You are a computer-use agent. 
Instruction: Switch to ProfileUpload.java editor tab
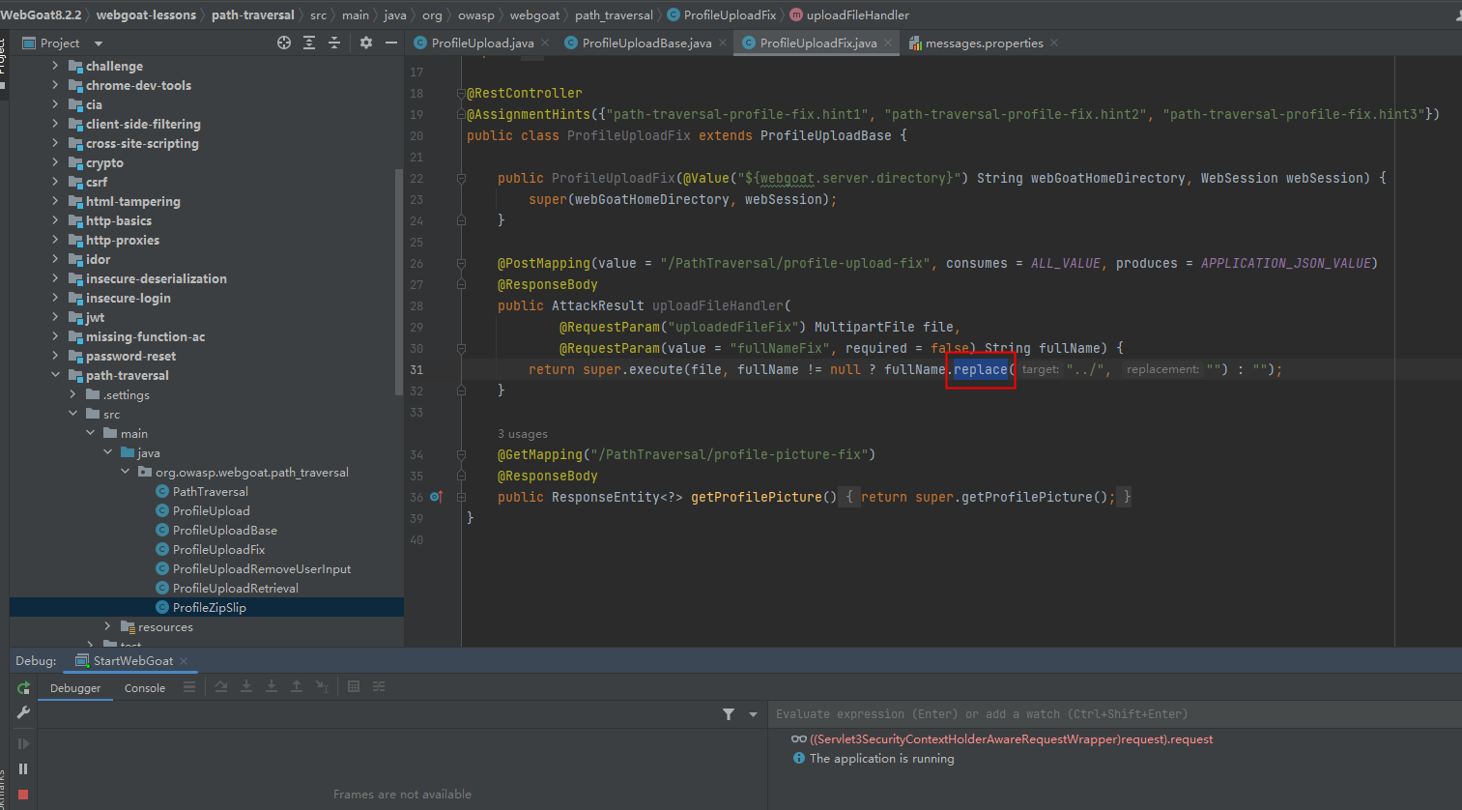click(x=482, y=43)
